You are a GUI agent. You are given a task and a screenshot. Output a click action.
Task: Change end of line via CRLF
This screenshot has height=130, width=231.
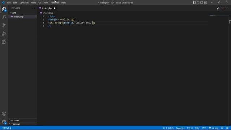pyautogui.click(x=197, y=128)
